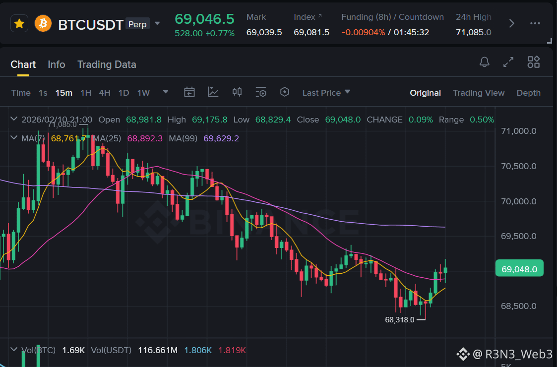557x367 pixels.
Task: Switch to the Chart tab
Action: click(x=23, y=64)
